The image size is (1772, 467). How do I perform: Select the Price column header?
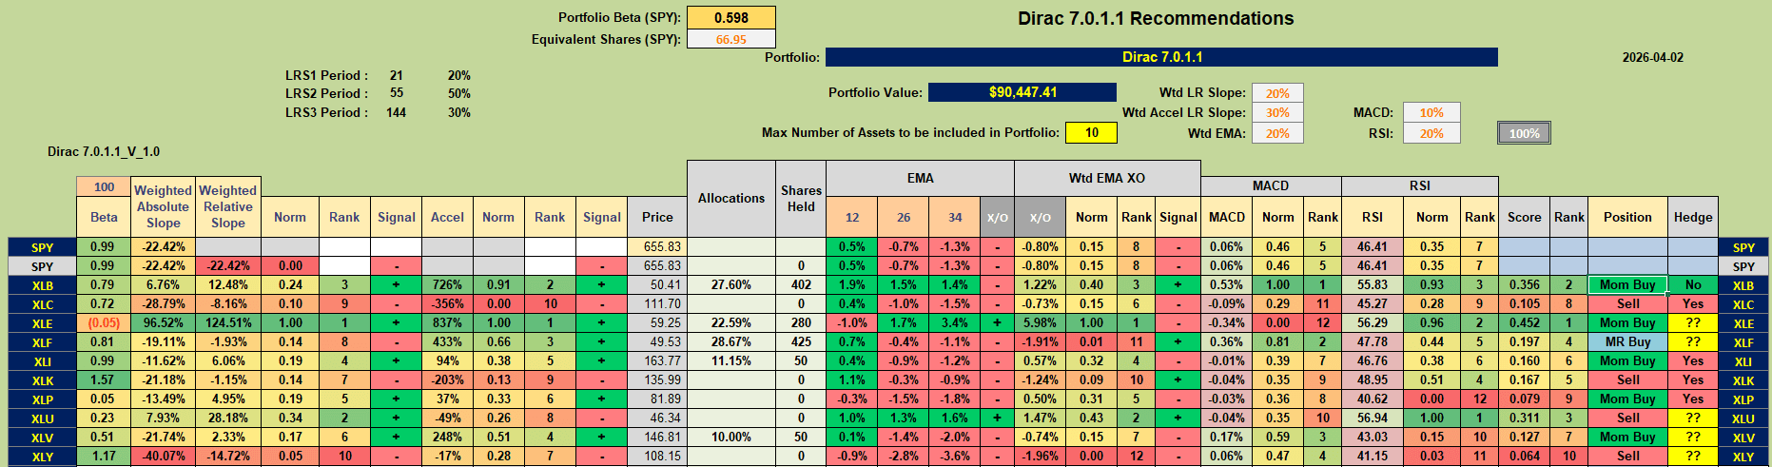coord(657,217)
